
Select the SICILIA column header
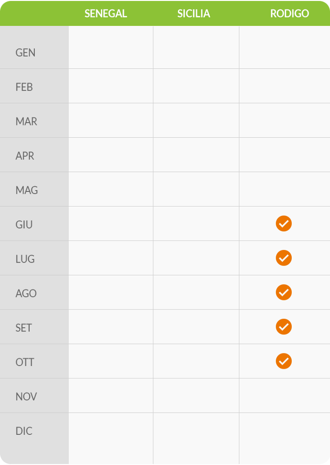click(194, 14)
